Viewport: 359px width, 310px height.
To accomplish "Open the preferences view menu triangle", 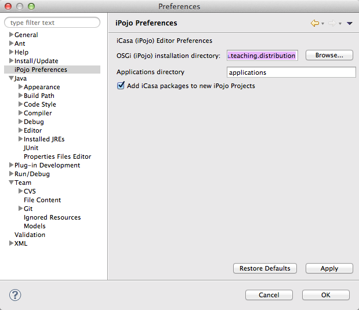I will tap(349, 24).
